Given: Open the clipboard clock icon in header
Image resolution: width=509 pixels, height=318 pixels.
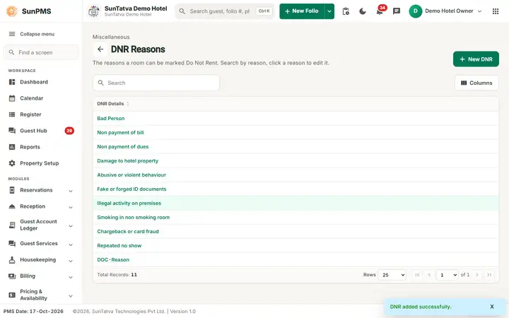Looking at the screenshot, I should click(346, 11).
